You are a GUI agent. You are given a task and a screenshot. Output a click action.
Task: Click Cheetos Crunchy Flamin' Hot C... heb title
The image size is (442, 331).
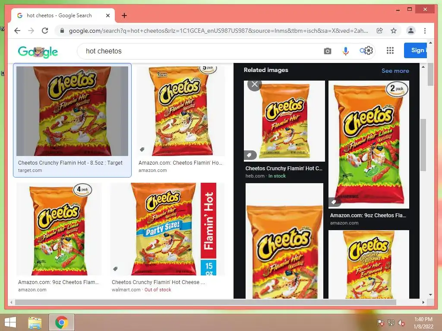284,169
